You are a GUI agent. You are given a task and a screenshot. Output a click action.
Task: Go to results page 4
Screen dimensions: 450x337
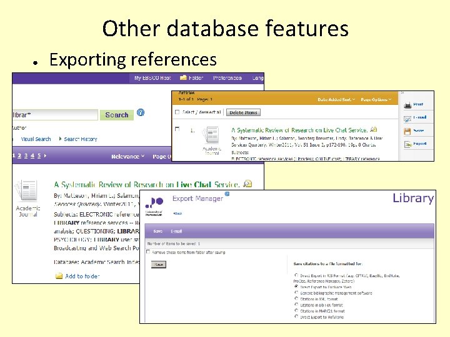pos(32,155)
